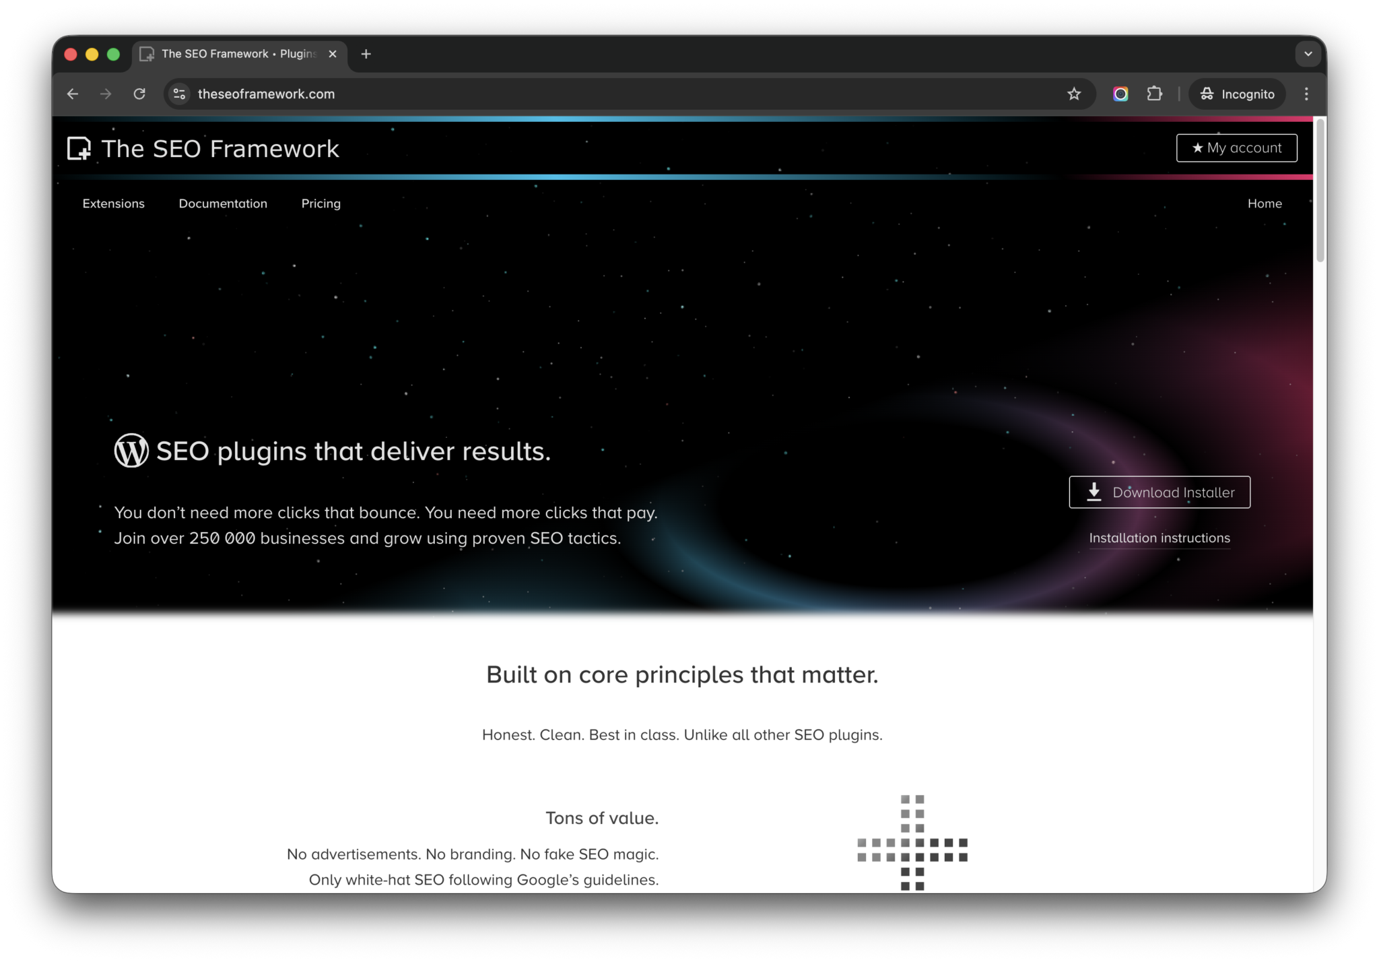Open site information via the tune icon
The image size is (1379, 962).
coord(178,94)
